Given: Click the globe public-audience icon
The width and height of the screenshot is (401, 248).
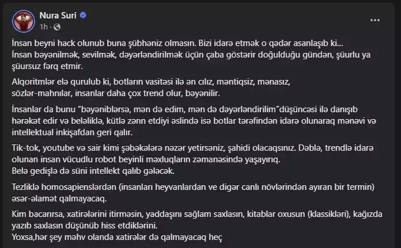Looking at the screenshot, I should tap(56, 26).
